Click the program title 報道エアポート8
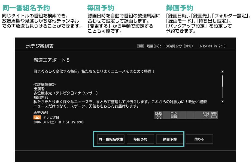The height and width of the screenshot is (165, 252). 51,60
